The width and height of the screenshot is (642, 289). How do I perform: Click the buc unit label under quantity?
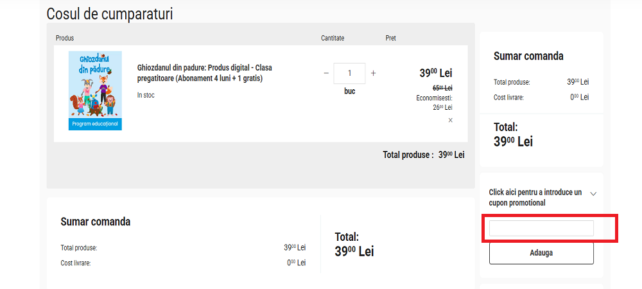pos(350,91)
